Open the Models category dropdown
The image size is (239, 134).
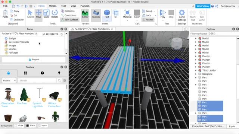(9, 80)
